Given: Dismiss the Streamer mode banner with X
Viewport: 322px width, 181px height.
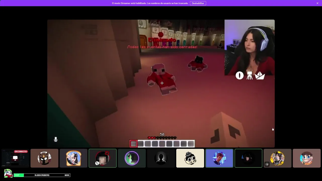Looking at the screenshot, I should tap(317, 3).
